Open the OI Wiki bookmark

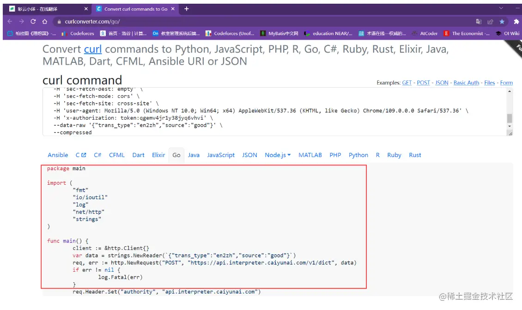point(508,33)
